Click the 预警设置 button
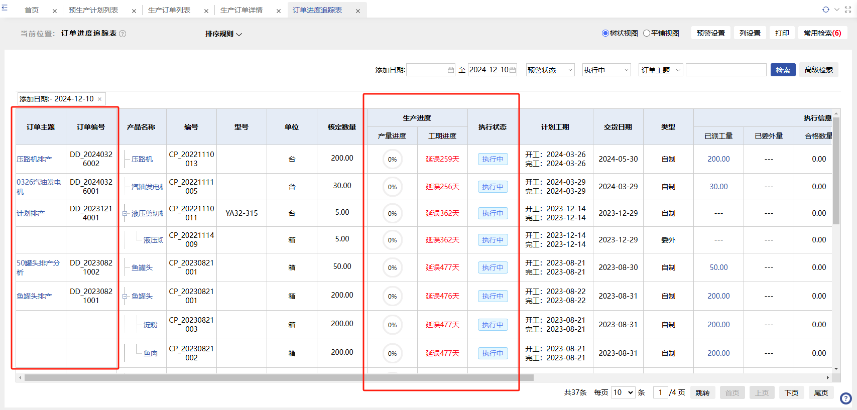 [x=711, y=33]
